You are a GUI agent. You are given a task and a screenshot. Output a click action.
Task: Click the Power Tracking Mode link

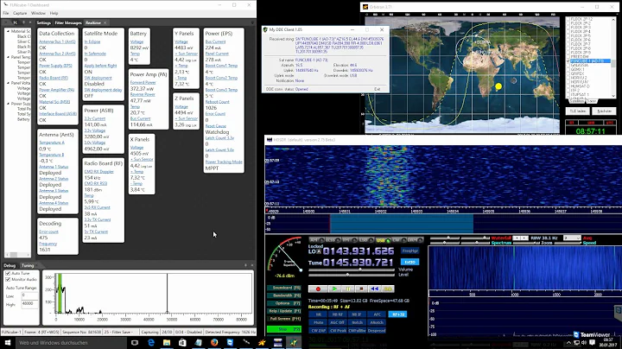224,162
